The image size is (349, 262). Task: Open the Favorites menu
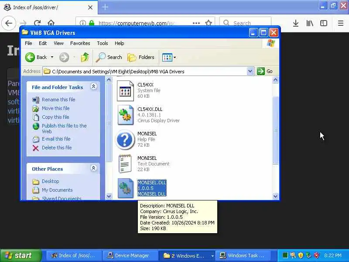click(80, 43)
